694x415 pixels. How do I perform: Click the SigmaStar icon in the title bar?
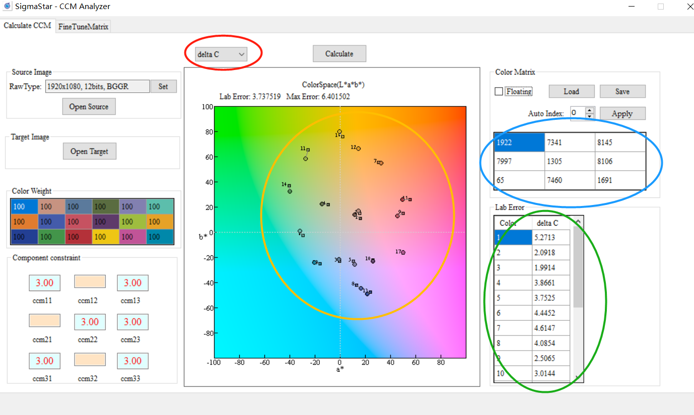point(6,7)
